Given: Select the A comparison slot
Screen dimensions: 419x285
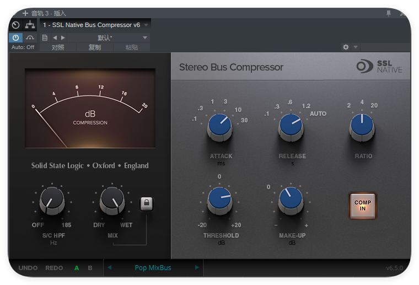Looking at the screenshot, I should coord(77,268).
